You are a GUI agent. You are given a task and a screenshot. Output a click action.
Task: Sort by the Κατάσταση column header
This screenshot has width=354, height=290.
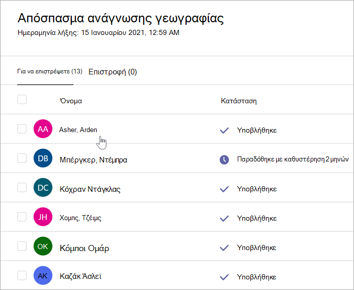point(239,101)
